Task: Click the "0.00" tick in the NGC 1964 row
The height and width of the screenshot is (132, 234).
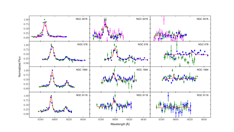Action: point(26,88)
